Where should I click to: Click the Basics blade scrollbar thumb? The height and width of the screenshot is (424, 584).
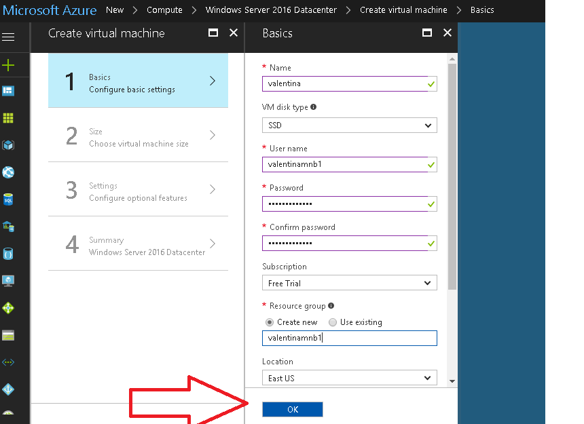452,176
